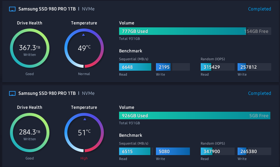Click the 257812 random write IOPS bar
This screenshot has width=280, height=167.
[254, 67]
